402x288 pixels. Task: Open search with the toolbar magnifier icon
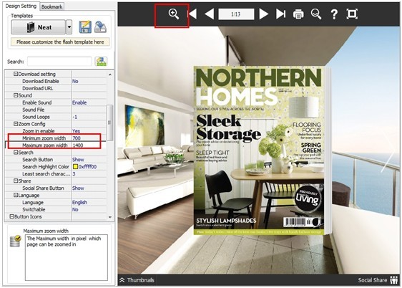(x=316, y=14)
